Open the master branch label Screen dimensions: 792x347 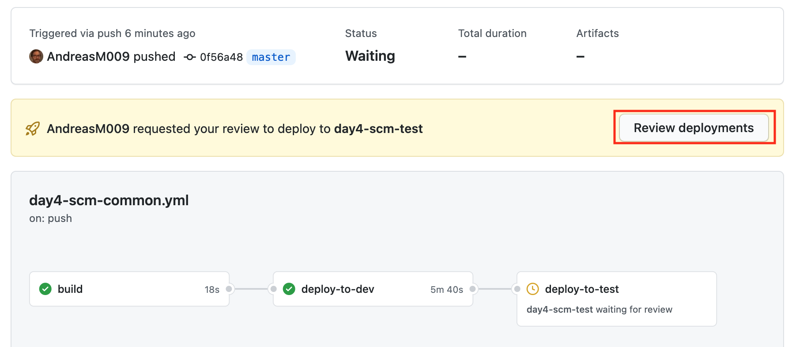click(x=271, y=57)
